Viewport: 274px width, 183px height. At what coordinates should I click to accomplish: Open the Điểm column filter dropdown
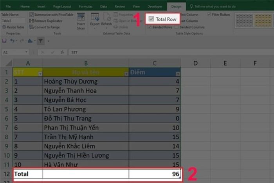click(178, 74)
